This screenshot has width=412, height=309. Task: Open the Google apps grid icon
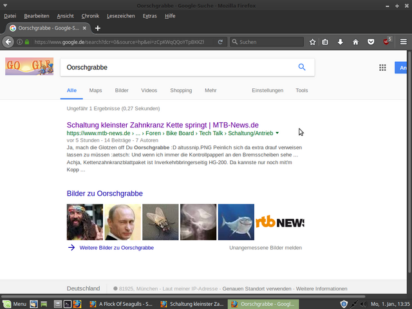(x=382, y=68)
